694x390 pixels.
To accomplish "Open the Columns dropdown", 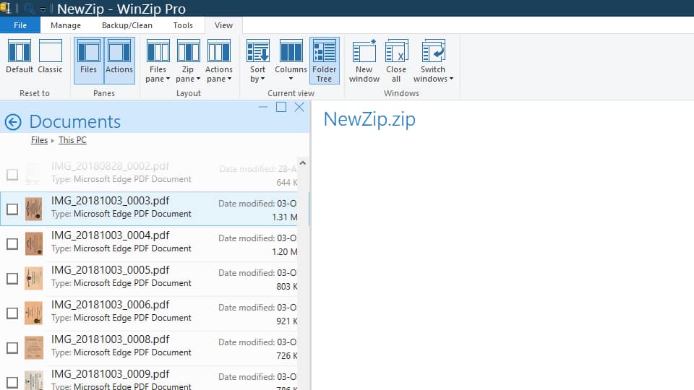I will pos(291,61).
